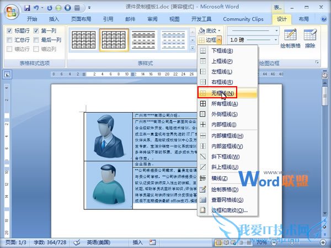Select the third banded table style
331x248 pixels.
(x=144, y=40)
